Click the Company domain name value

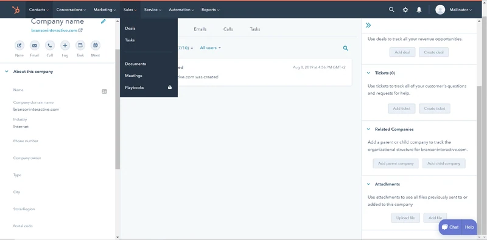(x=36, y=109)
